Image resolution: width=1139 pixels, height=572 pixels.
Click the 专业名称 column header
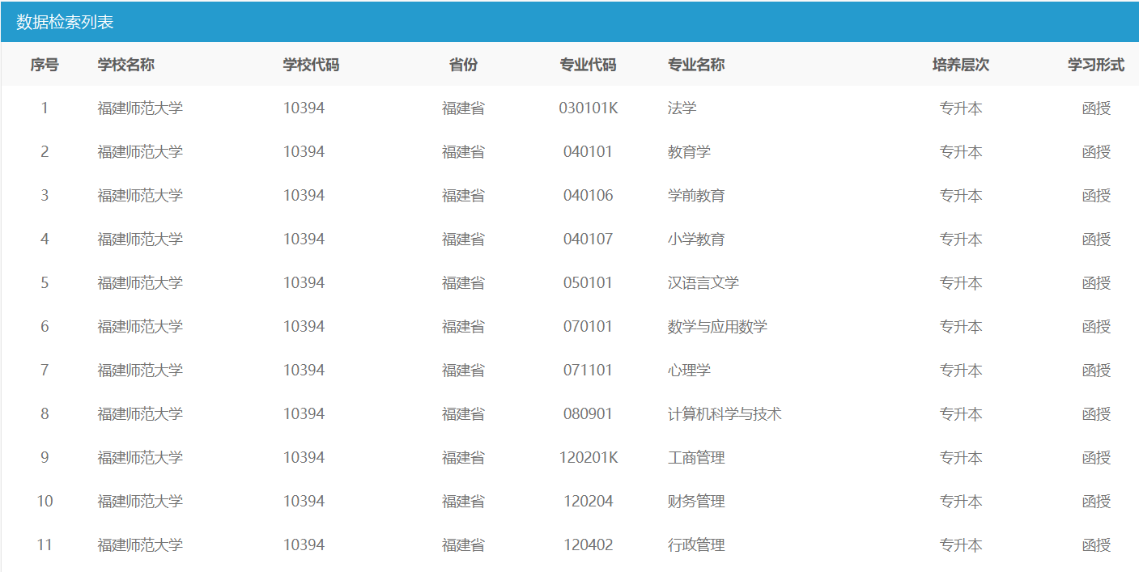click(x=696, y=65)
